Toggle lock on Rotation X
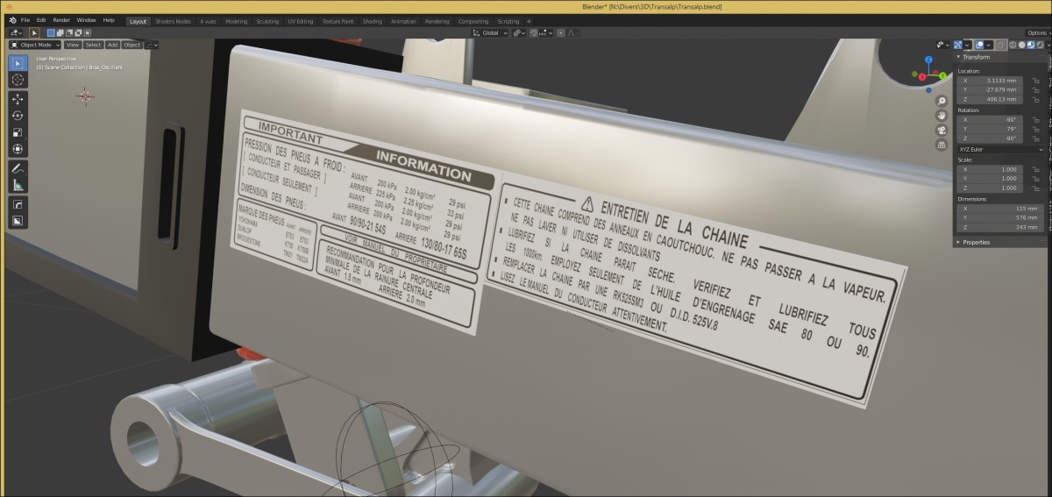Image resolution: width=1052 pixels, height=497 pixels. click(x=1036, y=119)
